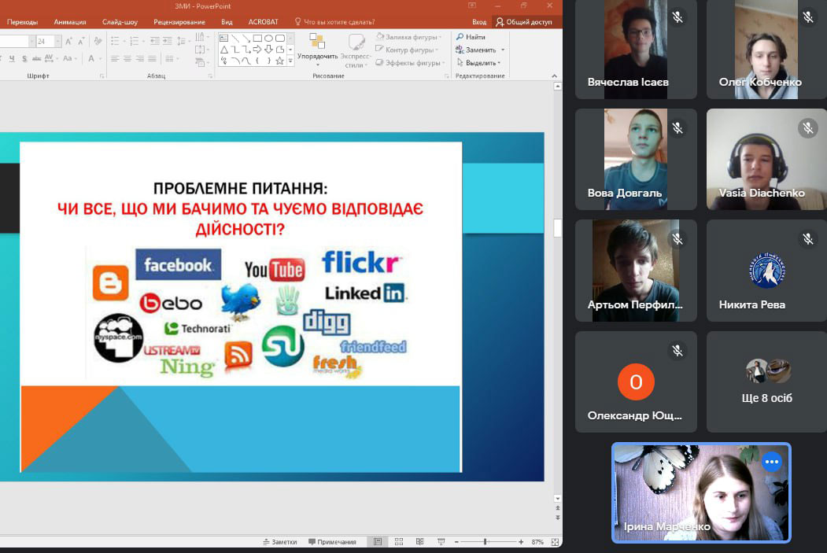This screenshot has width=827, height=553.
Task: Switch to slide sorter view
Action: coord(399,541)
